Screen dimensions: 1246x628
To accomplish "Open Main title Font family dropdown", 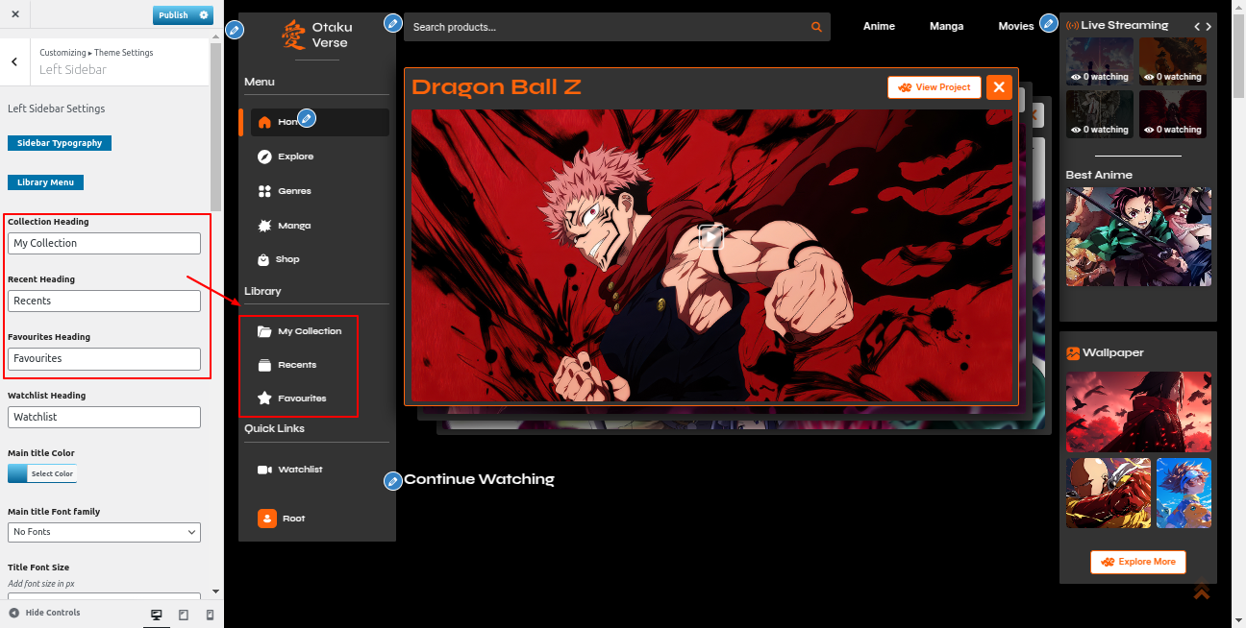I will point(104,532).
